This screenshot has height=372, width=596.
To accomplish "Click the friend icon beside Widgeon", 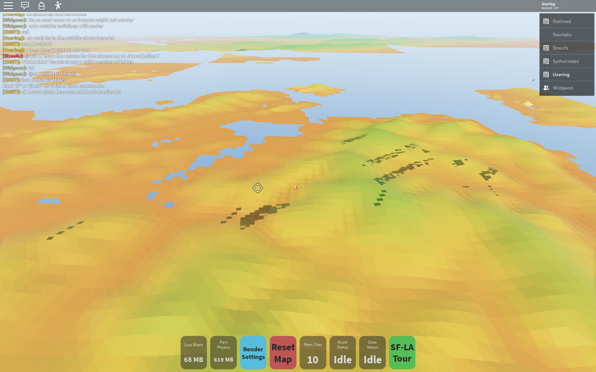I will (x=546, y=88).
